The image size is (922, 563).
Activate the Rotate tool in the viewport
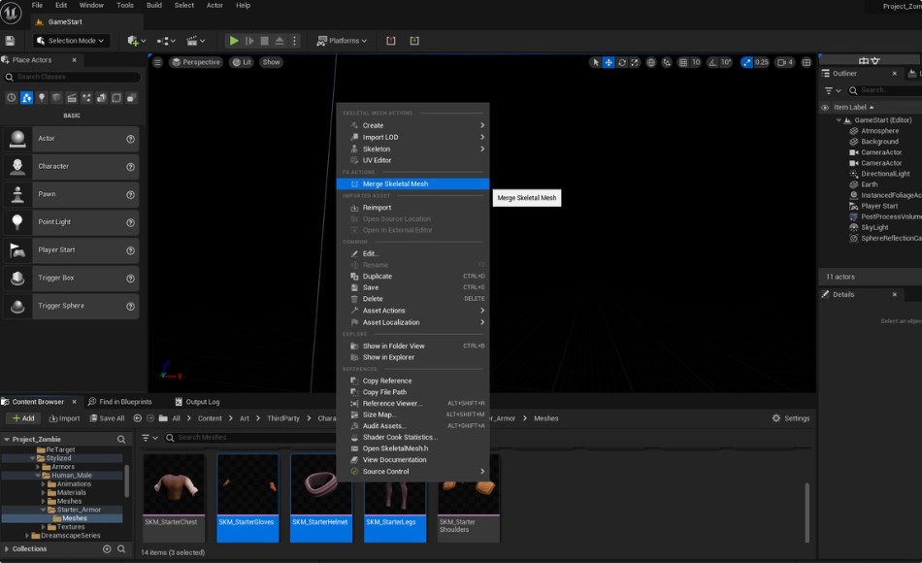coord(622,63)
